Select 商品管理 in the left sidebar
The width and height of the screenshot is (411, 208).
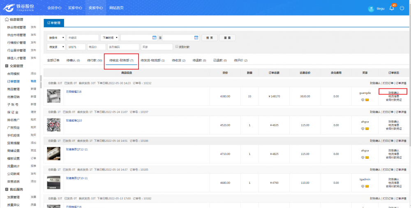(x=14, y=89)
